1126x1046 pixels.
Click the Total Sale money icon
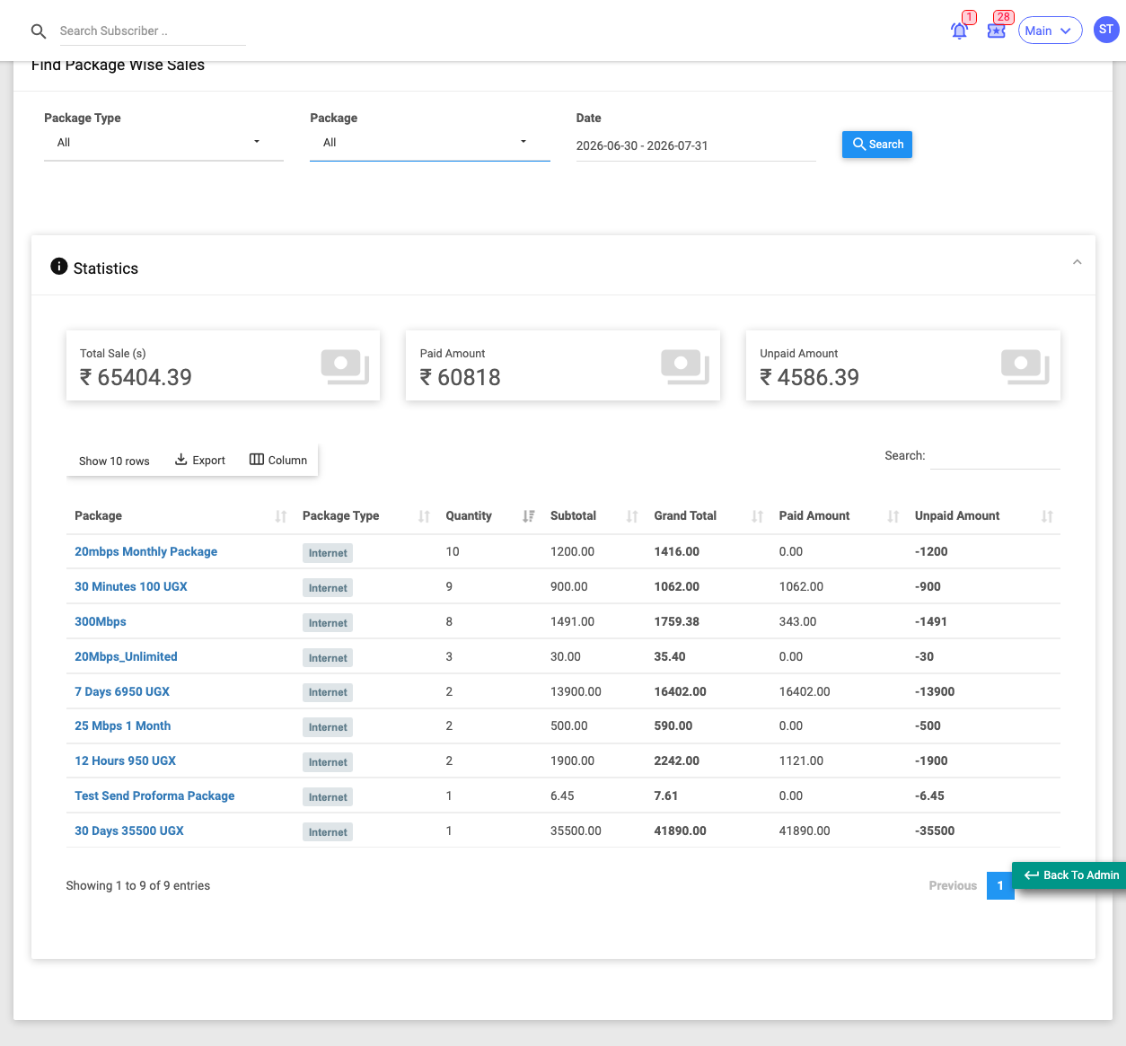pyautogui.click(x=345, y=366)
